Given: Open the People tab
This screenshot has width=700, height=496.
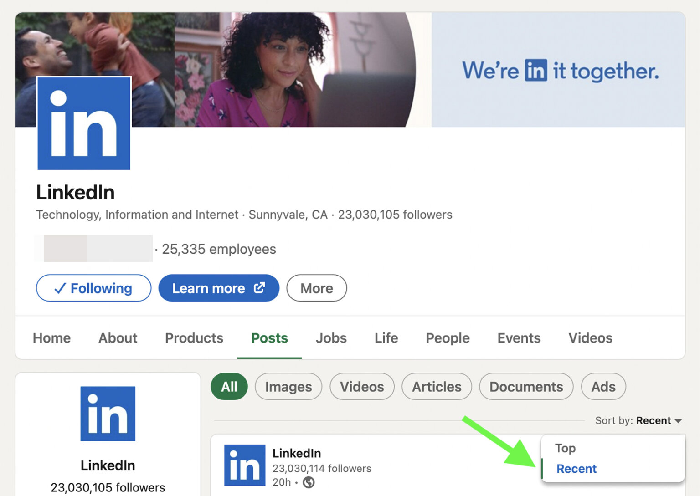Looking at the screenshot, I should pyautogui.click(x=448, y=338).
